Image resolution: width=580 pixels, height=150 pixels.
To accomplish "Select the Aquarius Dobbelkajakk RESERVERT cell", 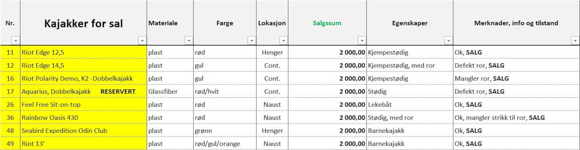I will click(83, 91).
